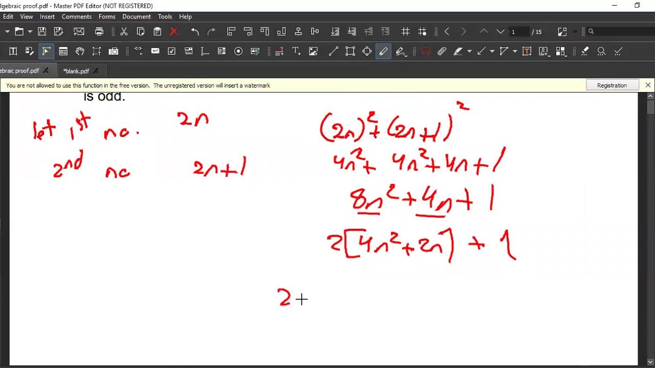655x368 pixels.
Task: Open the Forms menu
Action: (x=107, y=16)
